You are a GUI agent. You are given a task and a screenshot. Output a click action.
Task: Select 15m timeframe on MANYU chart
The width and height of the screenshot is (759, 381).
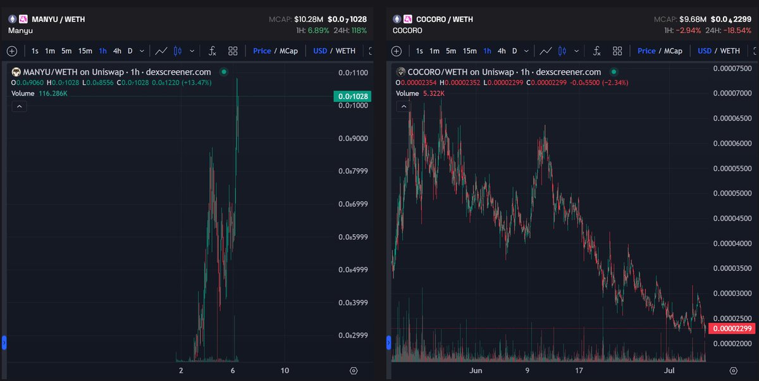coord(85,51)
